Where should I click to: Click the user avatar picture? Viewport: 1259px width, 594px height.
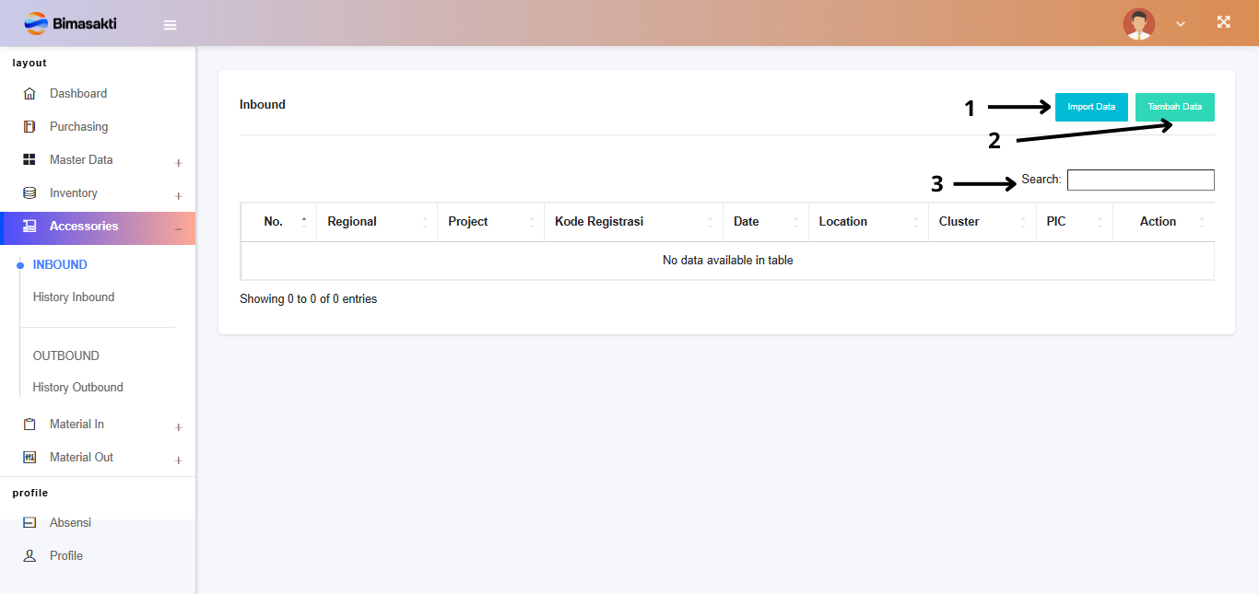(1138, 24)
